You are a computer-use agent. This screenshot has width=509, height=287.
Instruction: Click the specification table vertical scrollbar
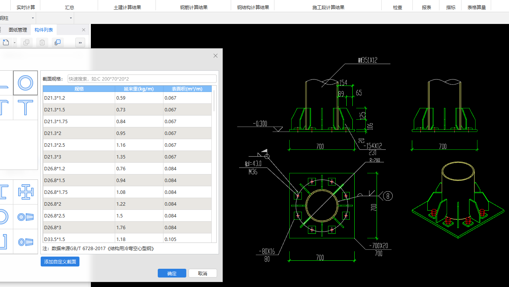click(x=214, y=101)
